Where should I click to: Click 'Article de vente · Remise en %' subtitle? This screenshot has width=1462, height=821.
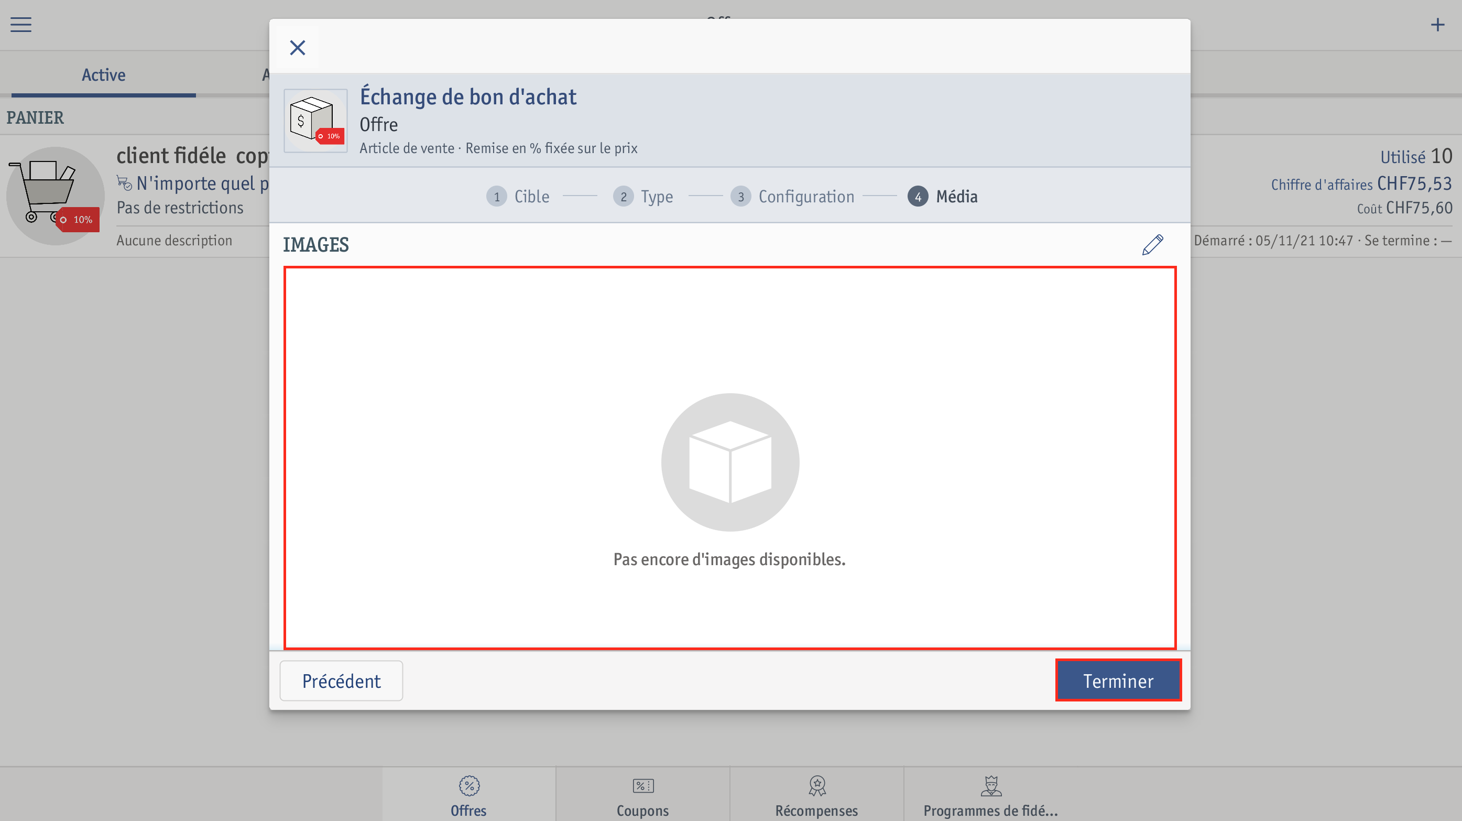tap(498, 148)
